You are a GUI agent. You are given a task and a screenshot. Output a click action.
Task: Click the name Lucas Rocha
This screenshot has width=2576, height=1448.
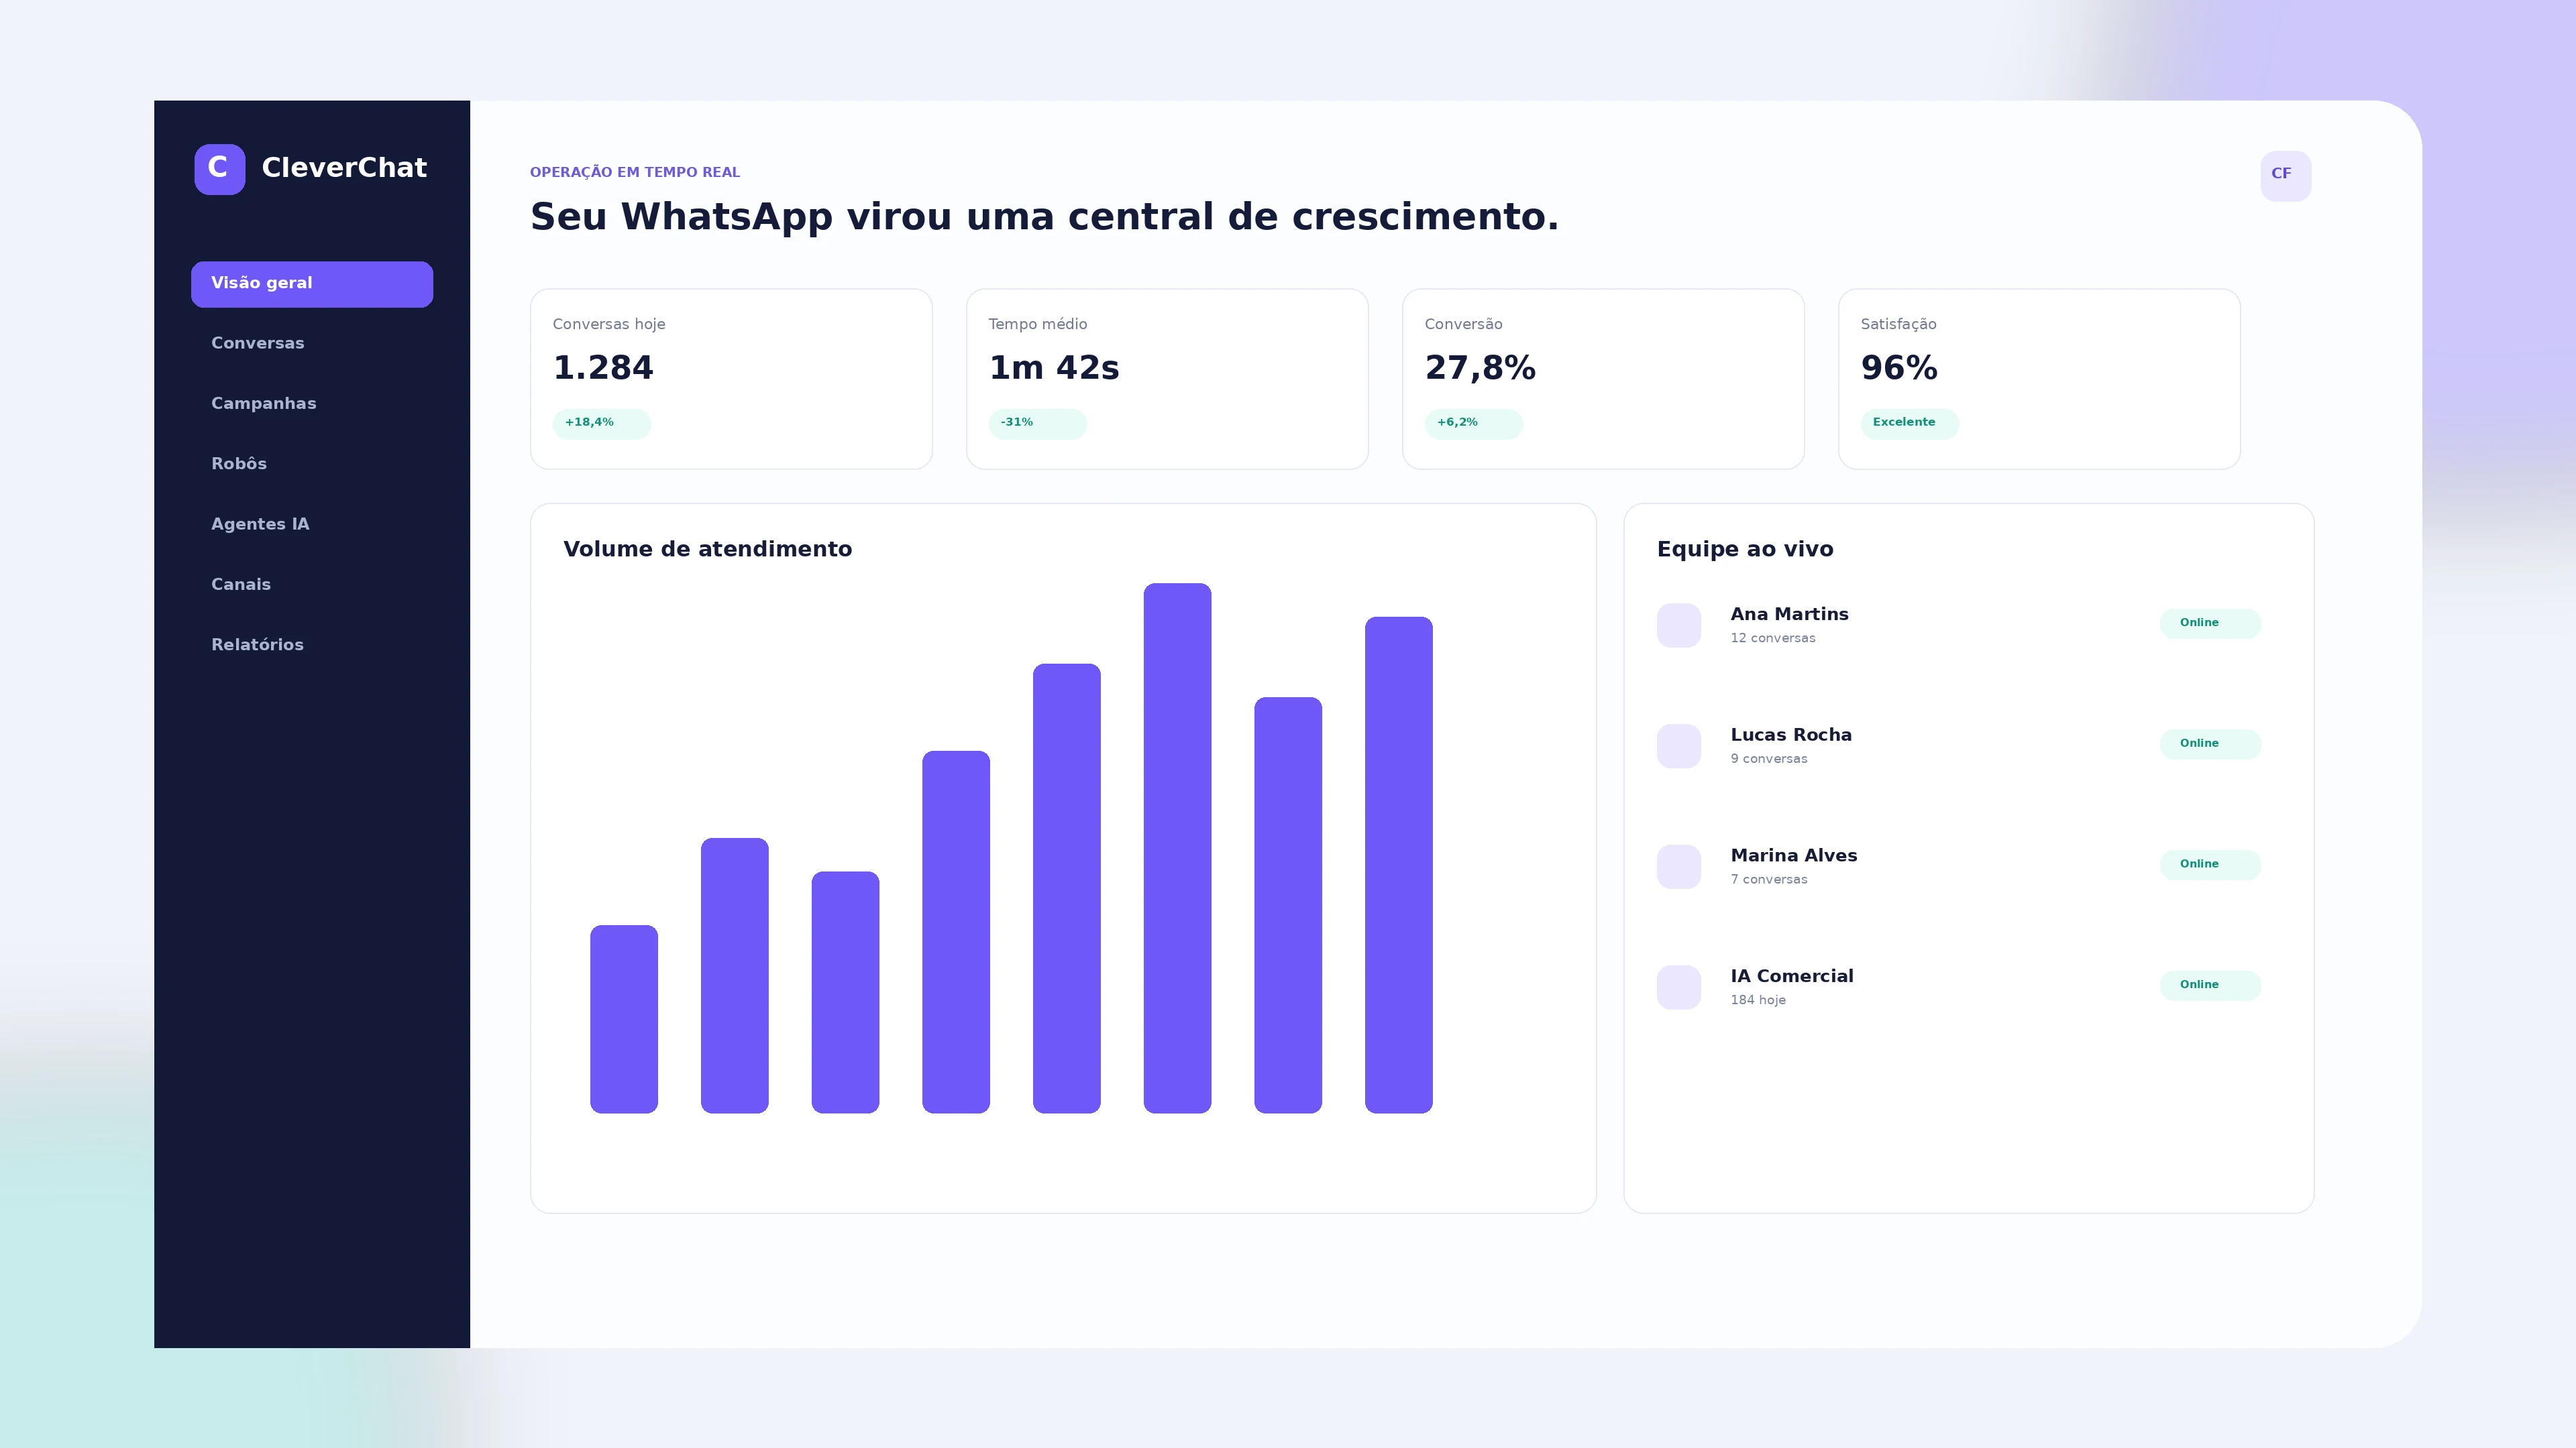tap(1791, 735)
